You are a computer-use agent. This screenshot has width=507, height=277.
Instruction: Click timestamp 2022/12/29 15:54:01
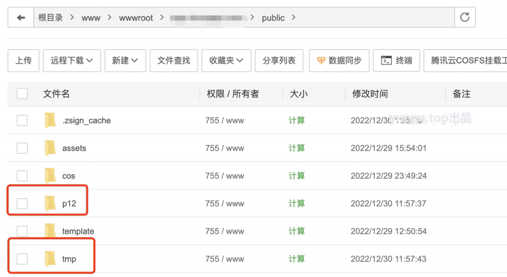[389, 148]
